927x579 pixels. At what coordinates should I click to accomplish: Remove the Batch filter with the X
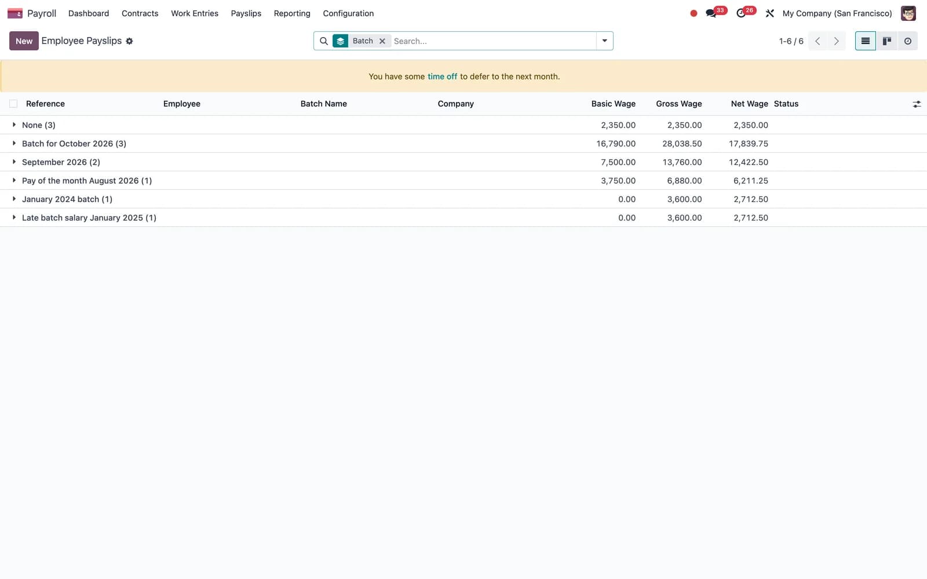[x=382, y=41]
